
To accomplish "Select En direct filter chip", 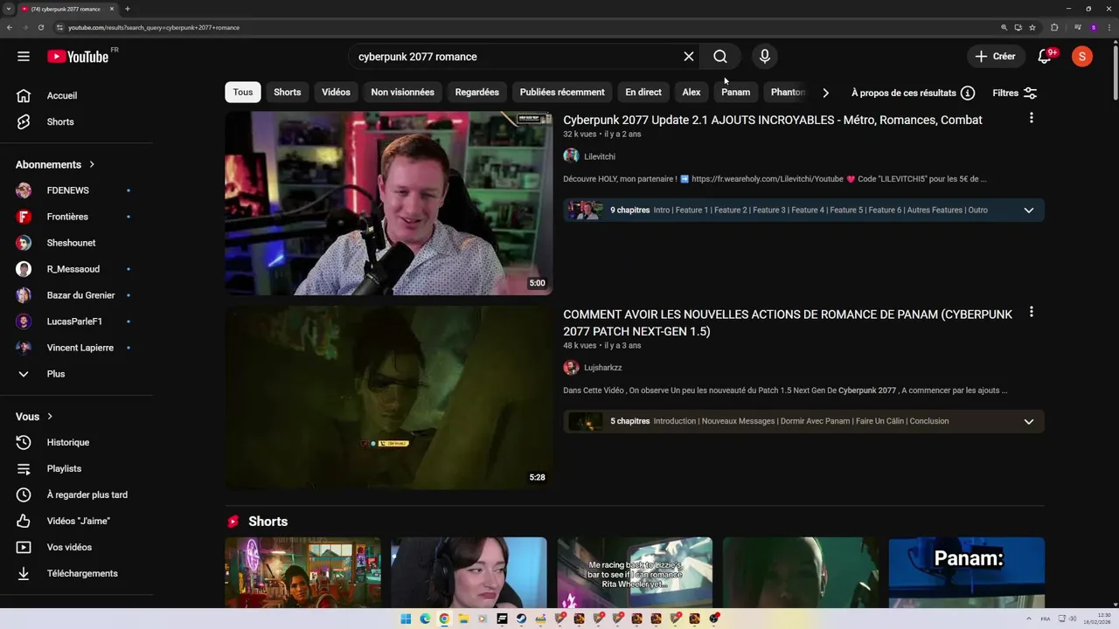I will (643, 93).
